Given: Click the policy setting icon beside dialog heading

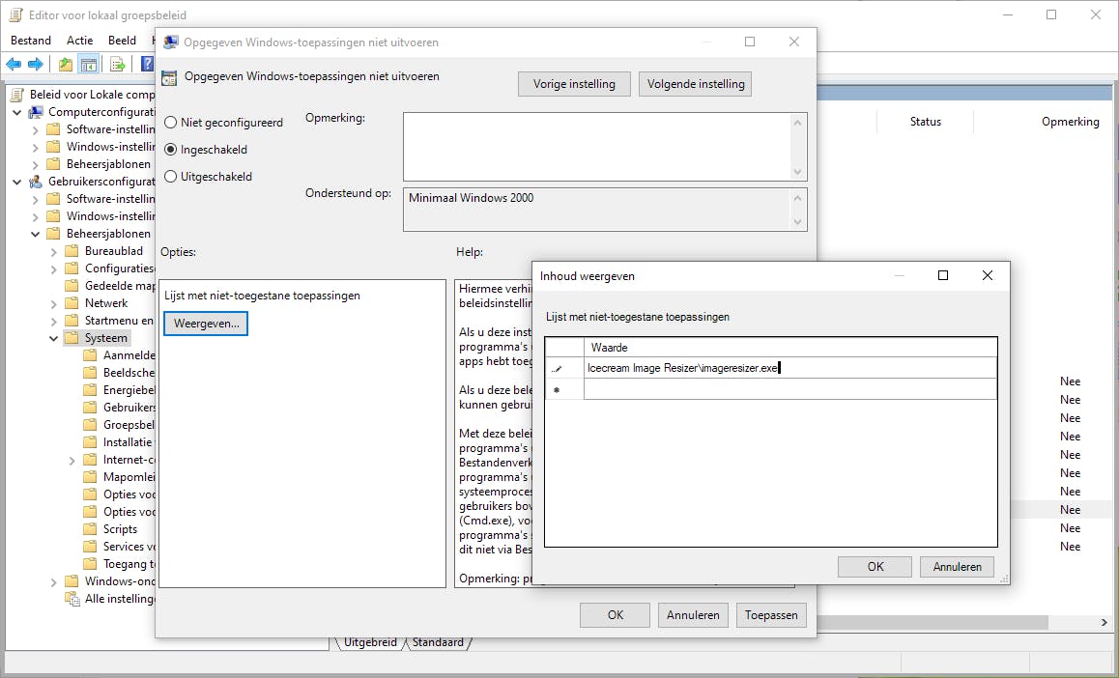Looking at the screenshot, I should tap(169, 77).
